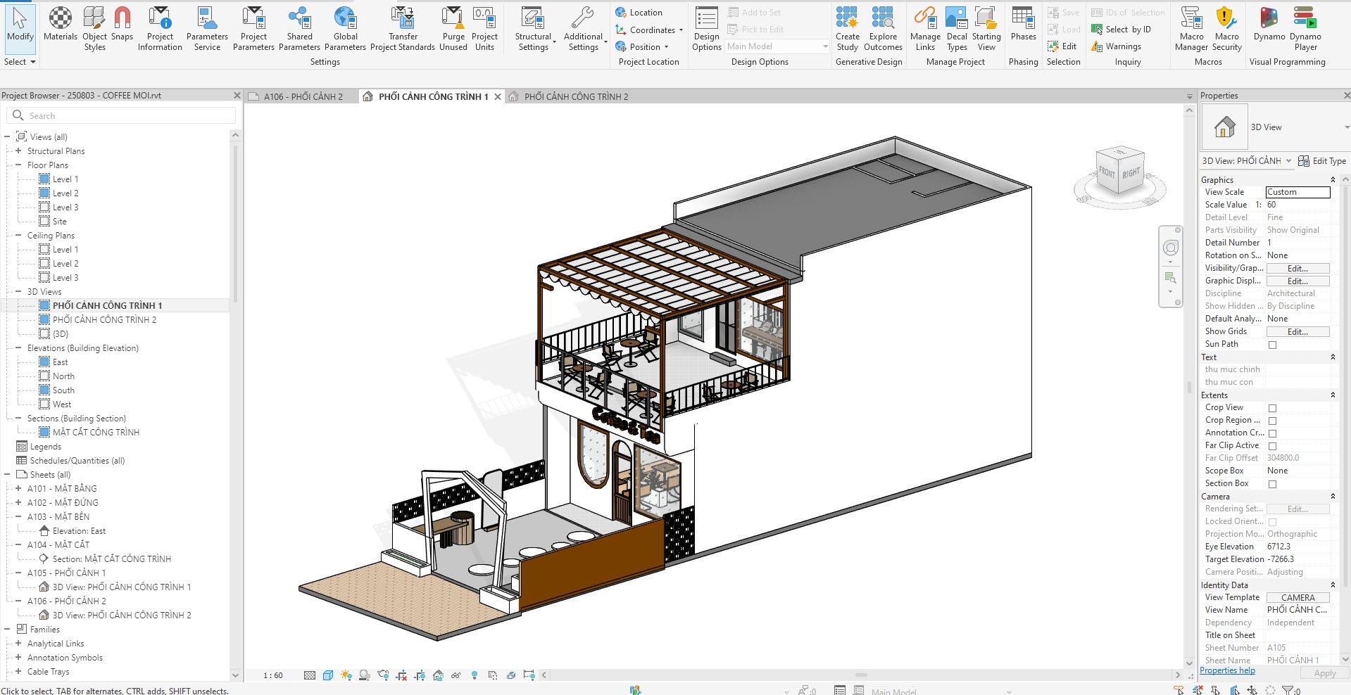Viewport: 1351px width, 695px height.
Task: Open Object Styles settings
Action: [x=94, y=30]
